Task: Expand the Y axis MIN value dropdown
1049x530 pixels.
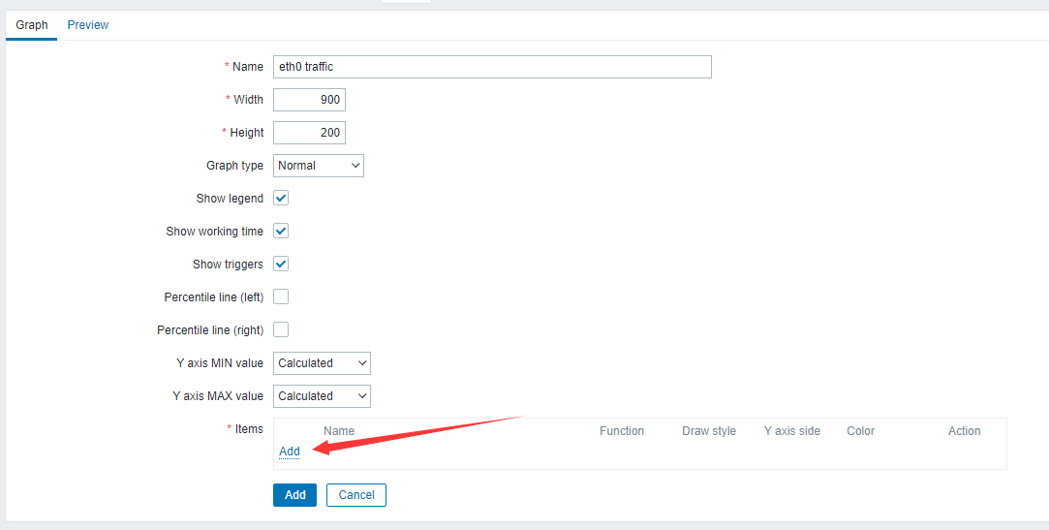Action: (322, 363)
